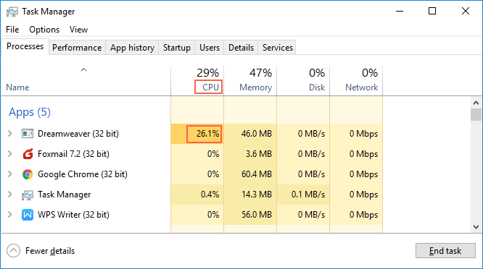Viewport: 483px width, 269px height.
Task: Click the End task button
Action: [445, 251]
